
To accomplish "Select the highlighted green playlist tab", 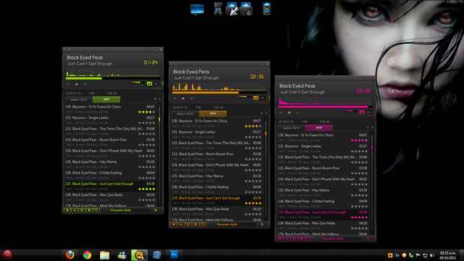I will point(107,99).
